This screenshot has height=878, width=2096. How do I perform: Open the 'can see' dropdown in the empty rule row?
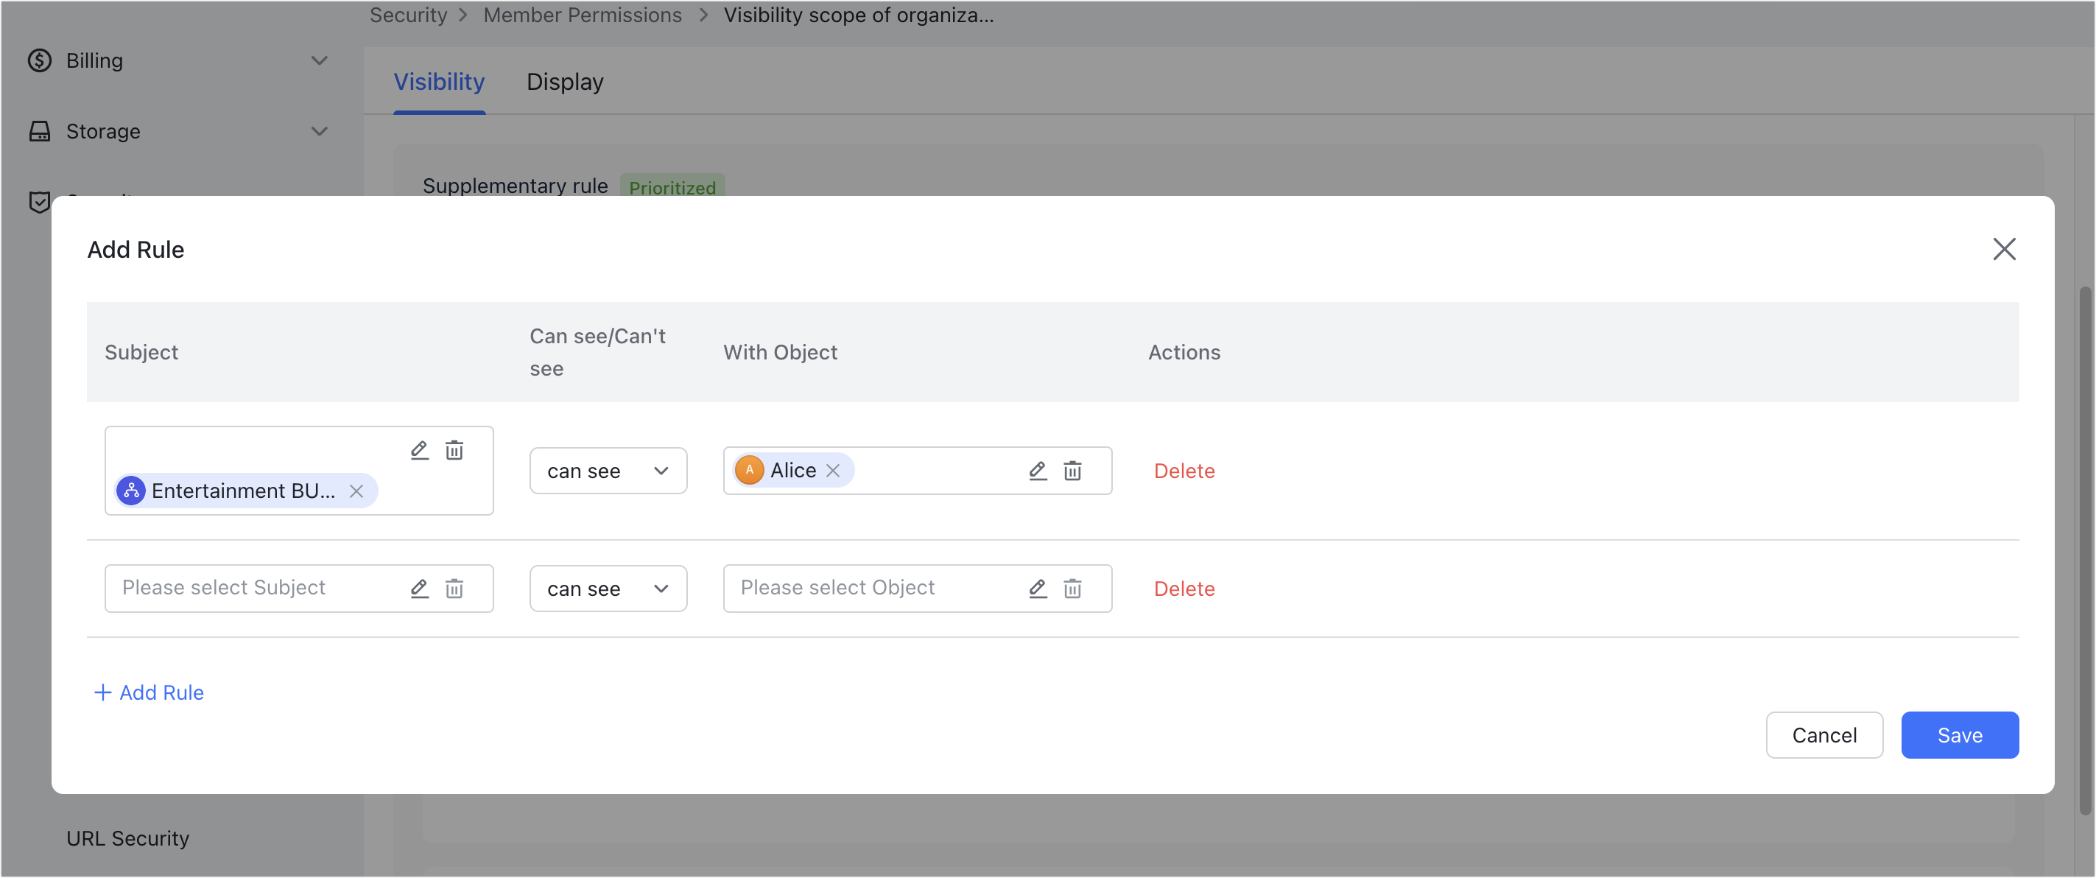point(608,589)
